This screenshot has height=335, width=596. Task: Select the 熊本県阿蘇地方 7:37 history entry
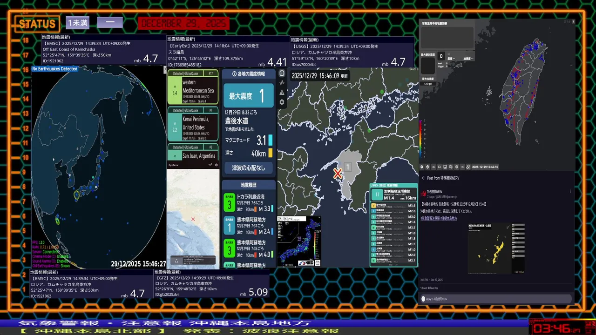(248, 226)
